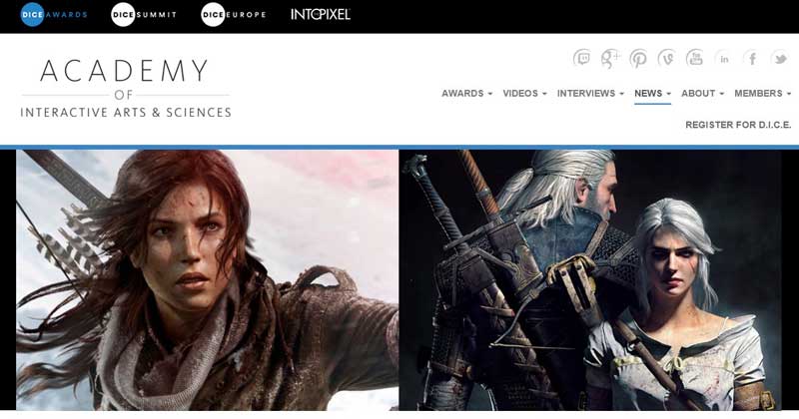This screenshot has height=419, width=799.
Task: Expand the Videos dropdown menu
Action: 525,93
